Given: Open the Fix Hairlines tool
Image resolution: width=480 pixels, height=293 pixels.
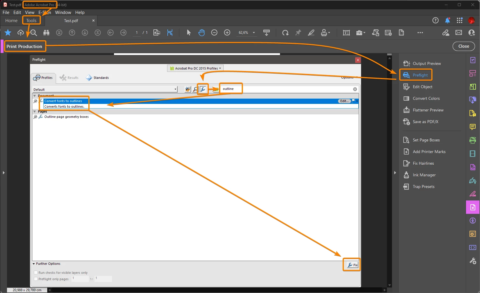Looking at the screenshot, I should (x=423, y=163).
